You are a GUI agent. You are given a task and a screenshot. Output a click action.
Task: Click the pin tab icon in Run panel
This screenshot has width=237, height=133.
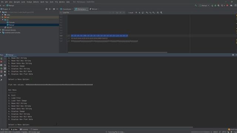click(1, 80)
